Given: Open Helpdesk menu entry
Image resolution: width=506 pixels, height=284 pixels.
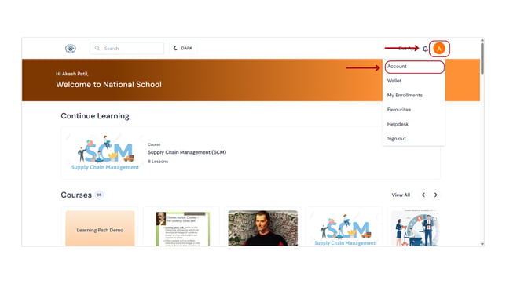Looking at the screenshot, I should tap(398, 124).
